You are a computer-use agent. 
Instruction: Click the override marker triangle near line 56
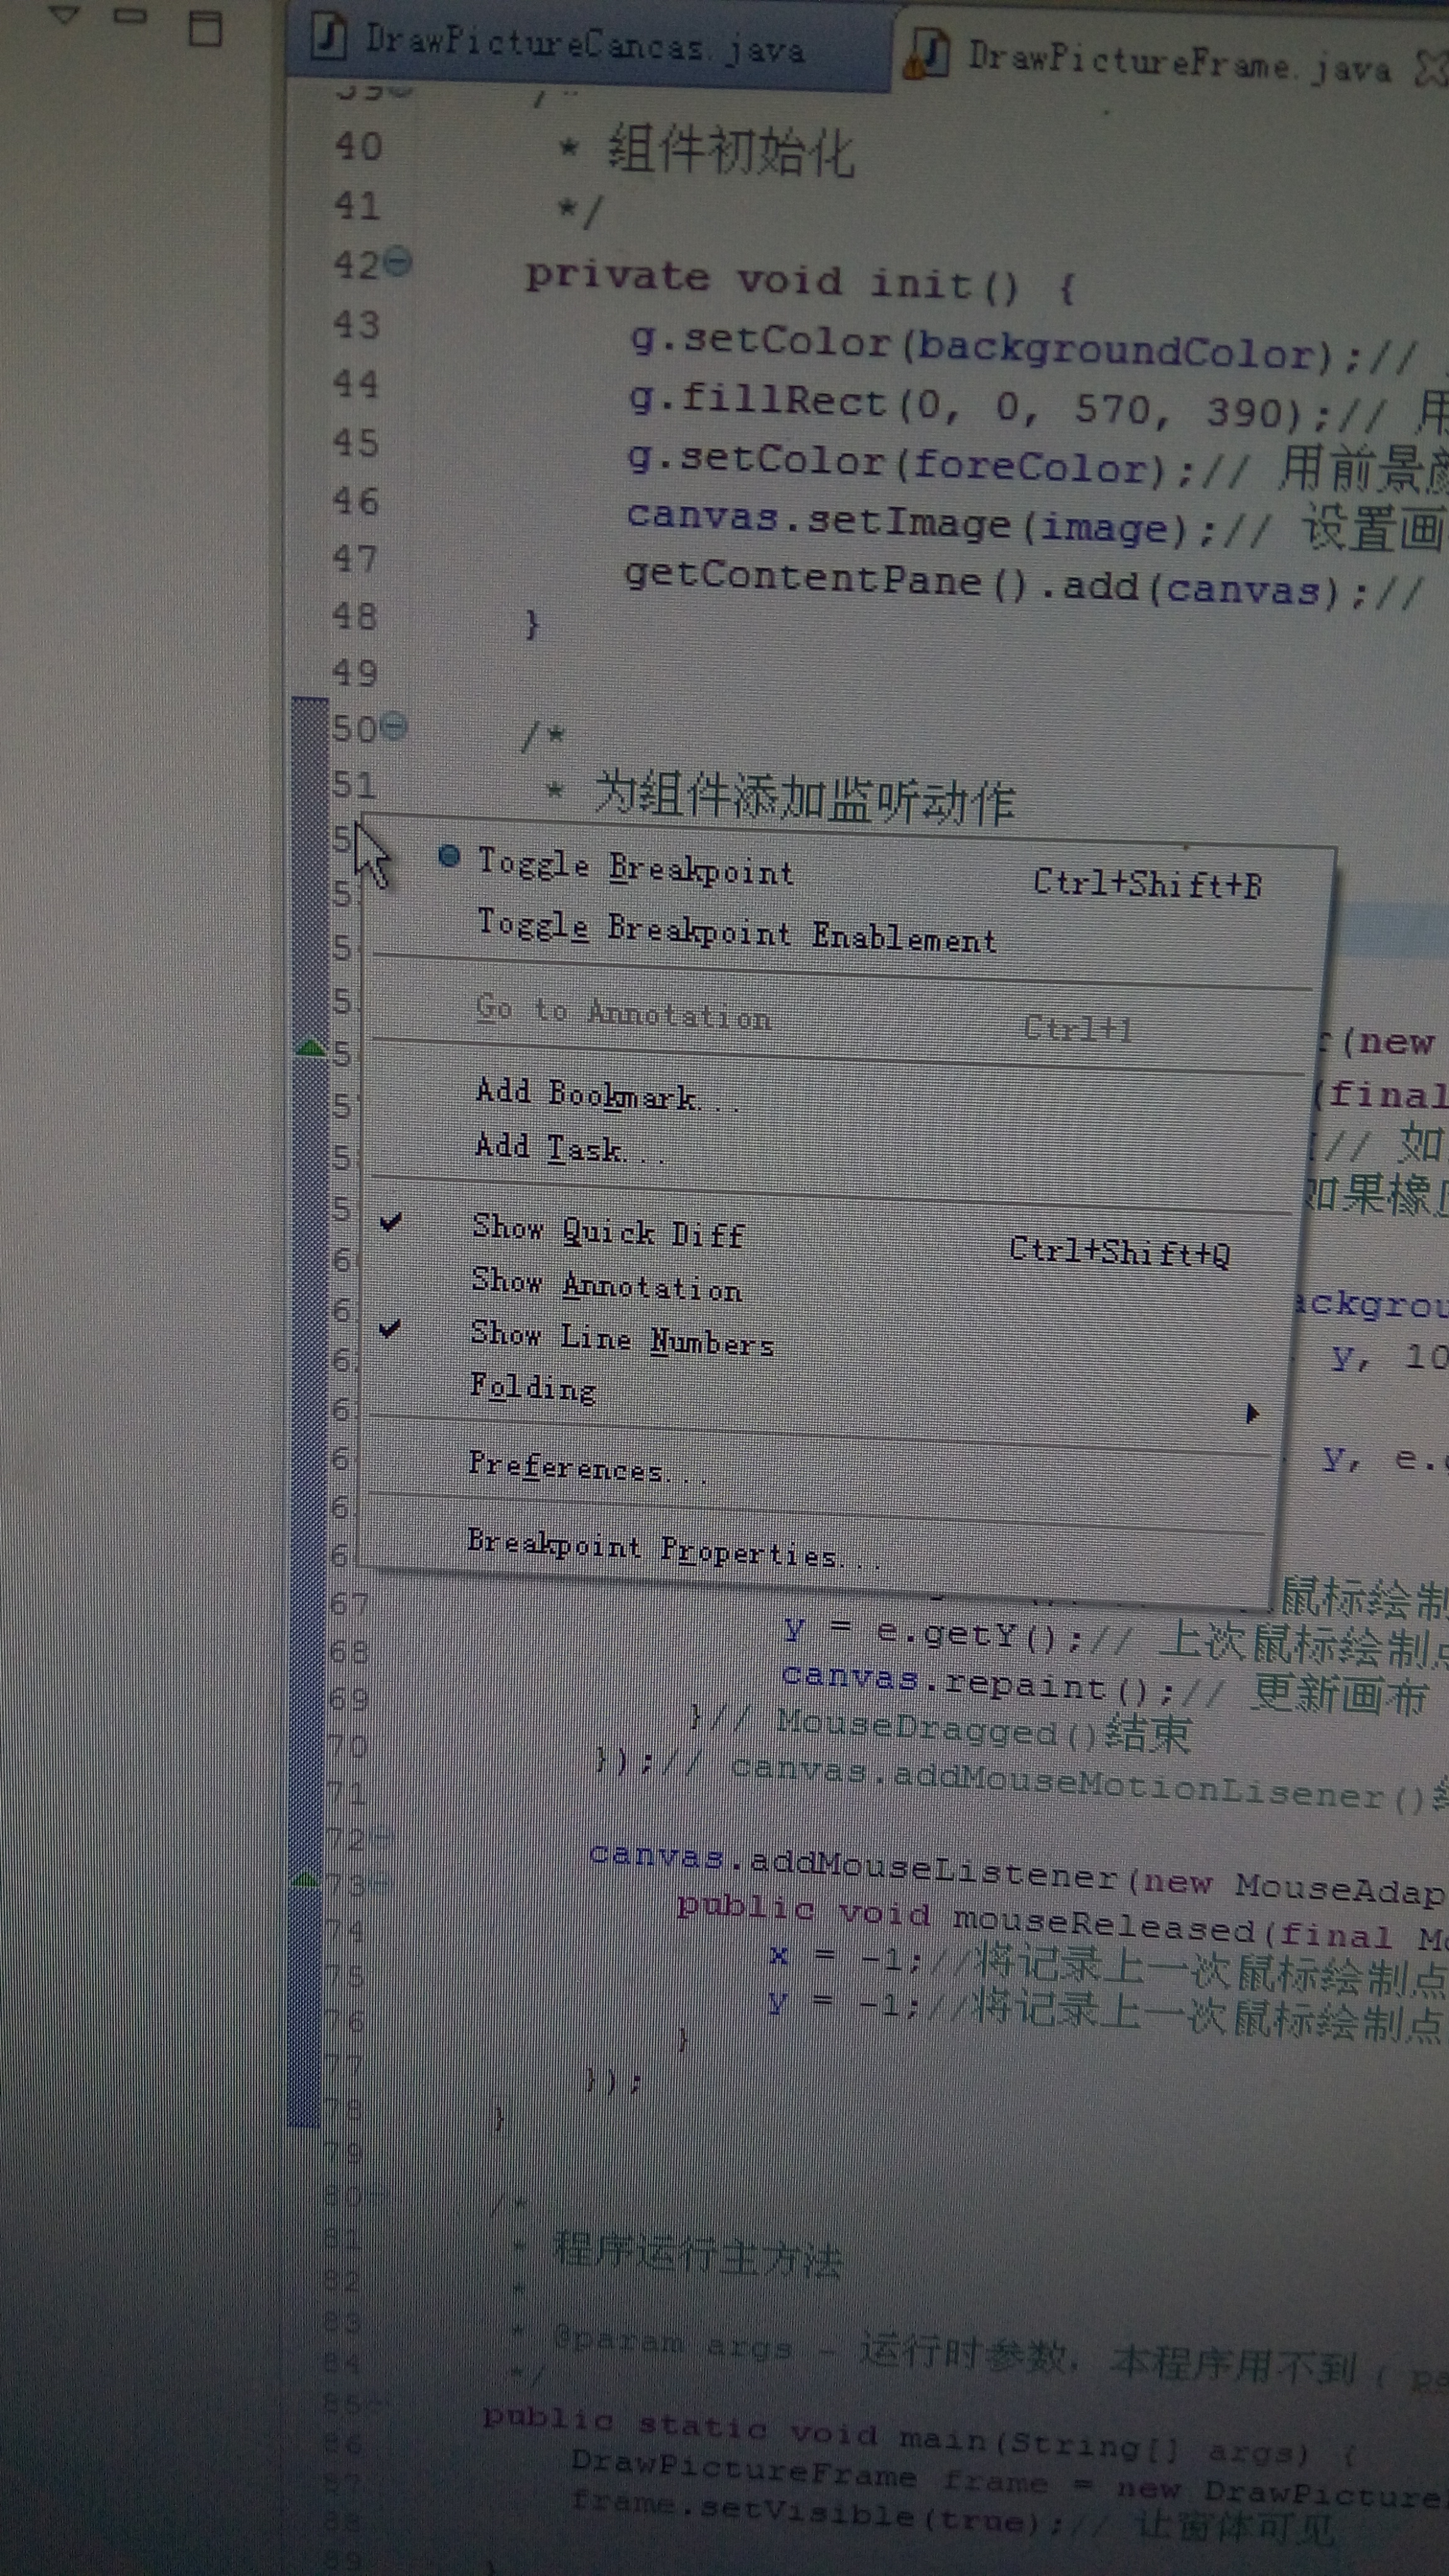click(x=311, y=1048)
